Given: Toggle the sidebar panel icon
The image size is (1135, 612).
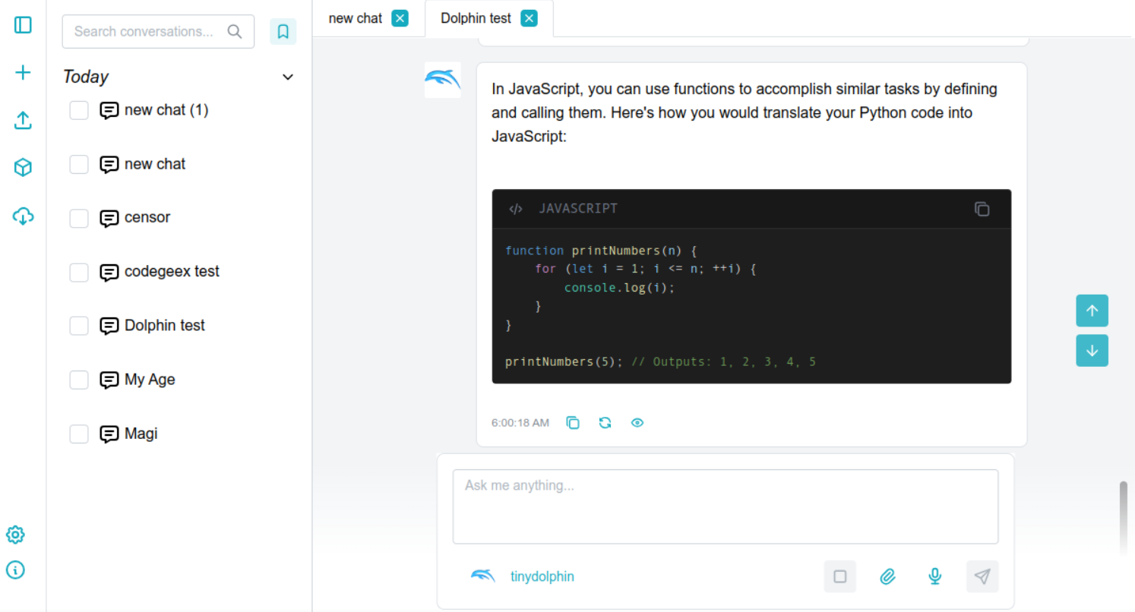Looking at the screenshot, I should pyautogui.click(x=23, y=25).
